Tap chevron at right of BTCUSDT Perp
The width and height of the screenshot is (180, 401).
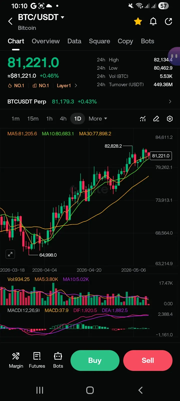point(170,102)
